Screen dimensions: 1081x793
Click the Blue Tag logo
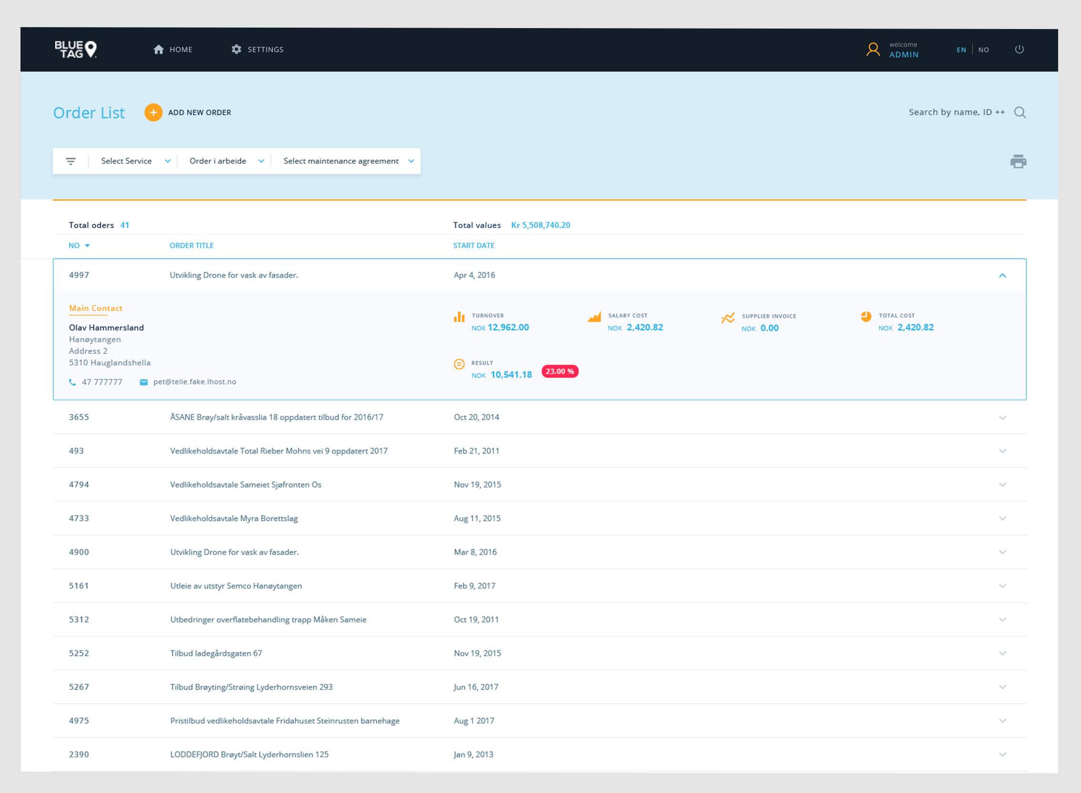pyautogui.click(x=76, y=50)
